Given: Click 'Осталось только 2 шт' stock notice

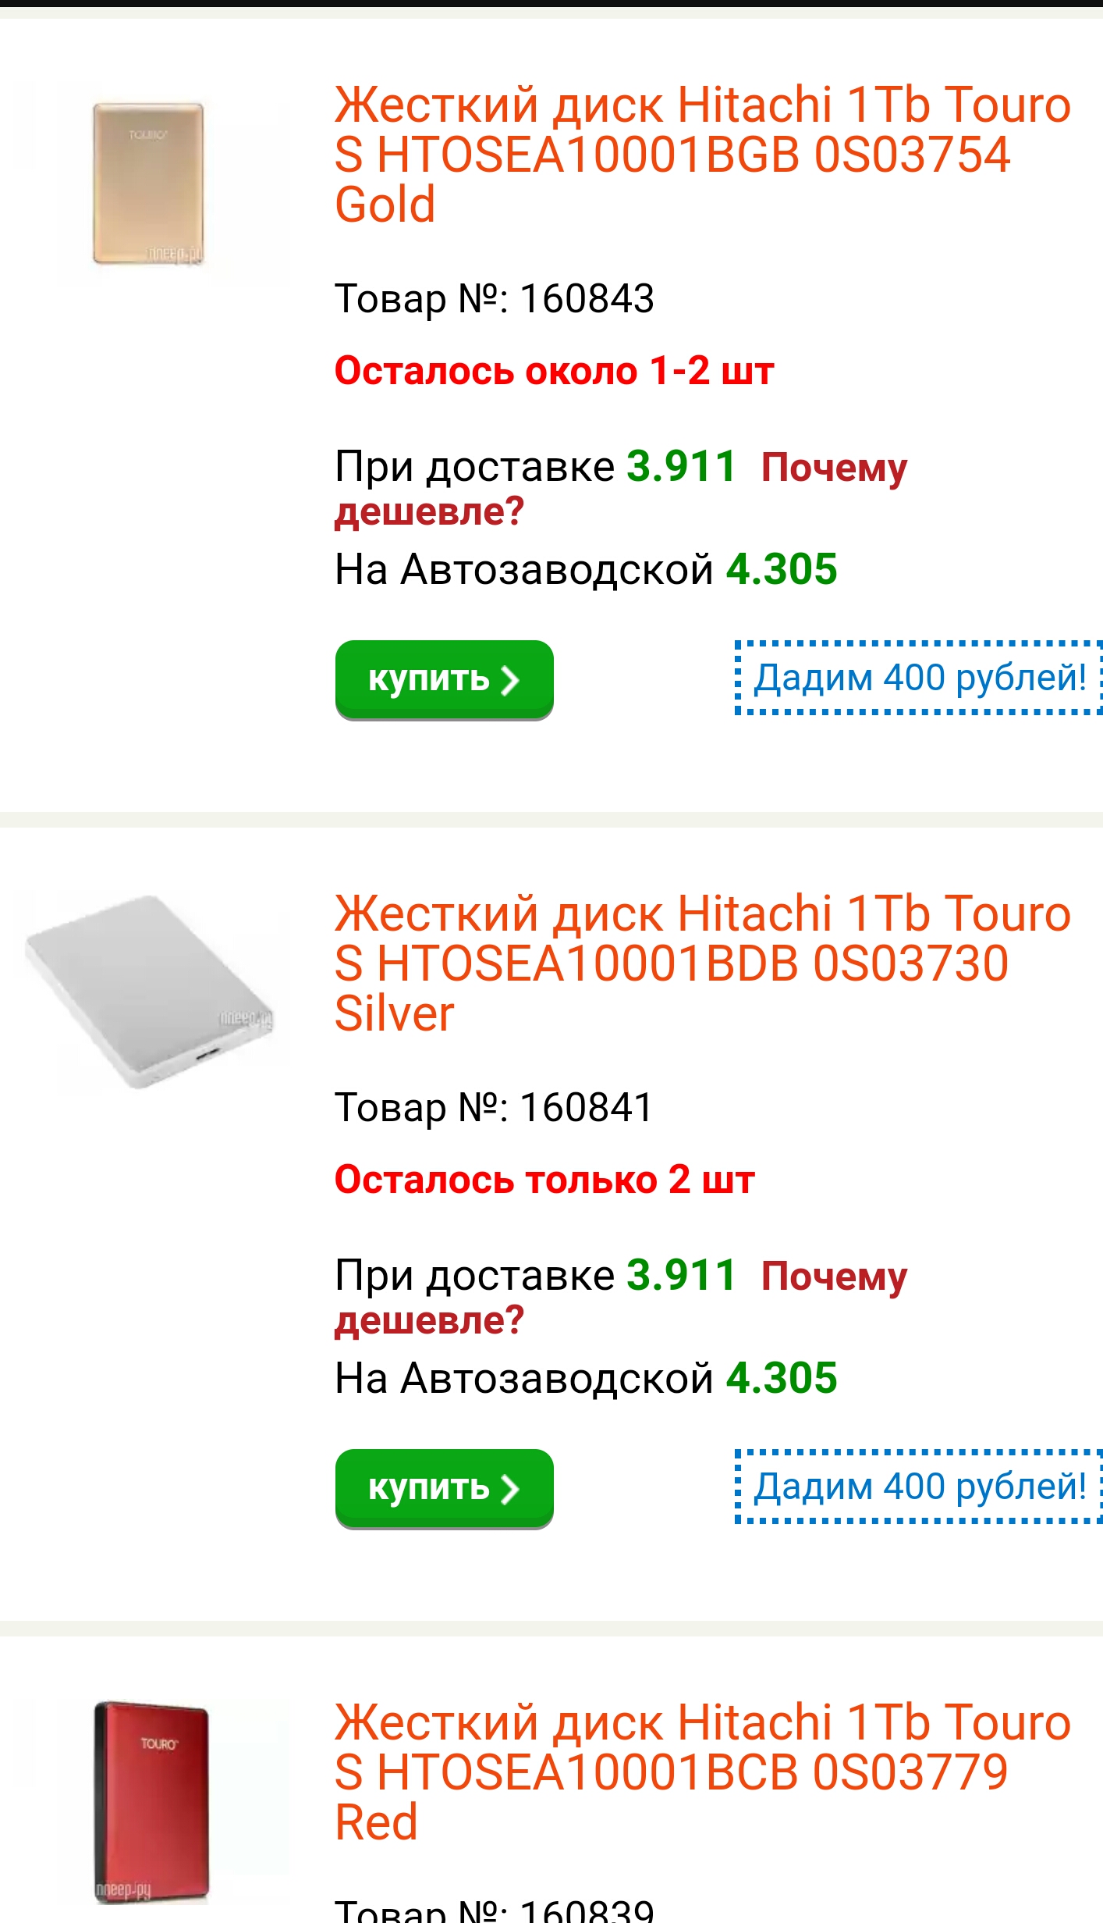Looking at the screenshot, I should 544,1181.
